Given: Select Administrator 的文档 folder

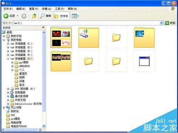Looking at the screenshot, I should point(28,104).
